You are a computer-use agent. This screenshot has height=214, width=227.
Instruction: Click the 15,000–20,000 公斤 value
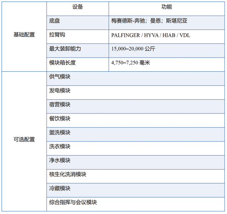pos(133,49)
